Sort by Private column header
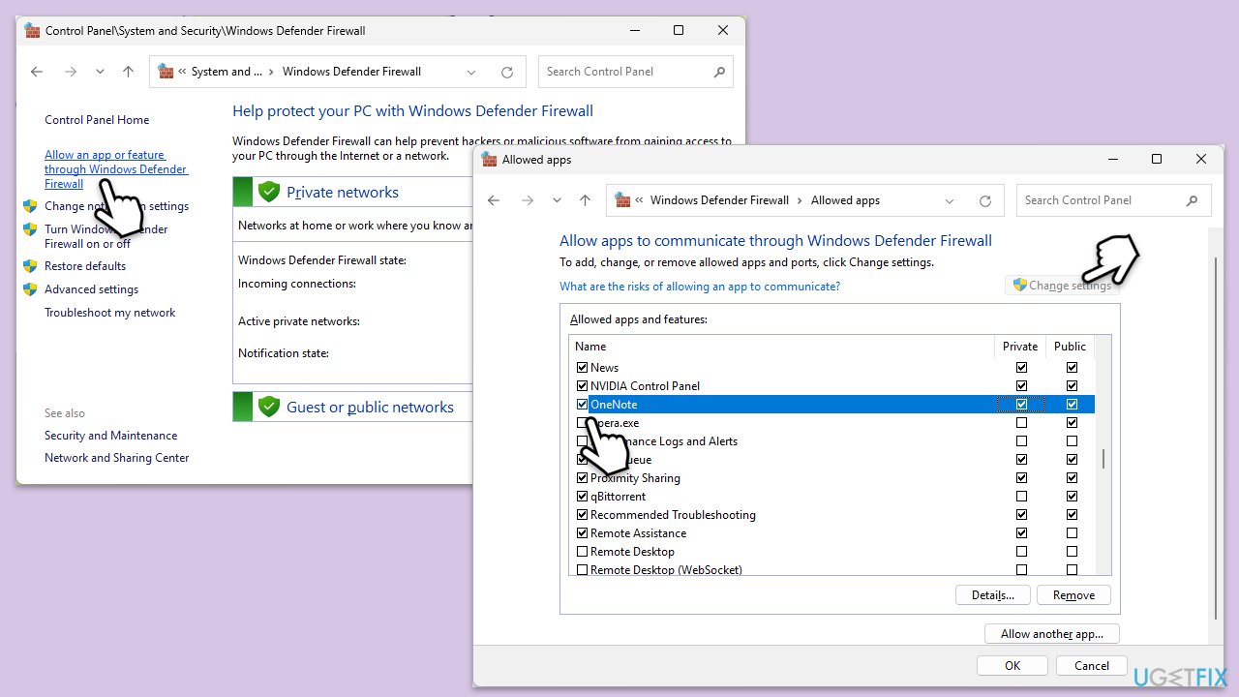This screenshot has width=1239, height=697. point(1020,347)
